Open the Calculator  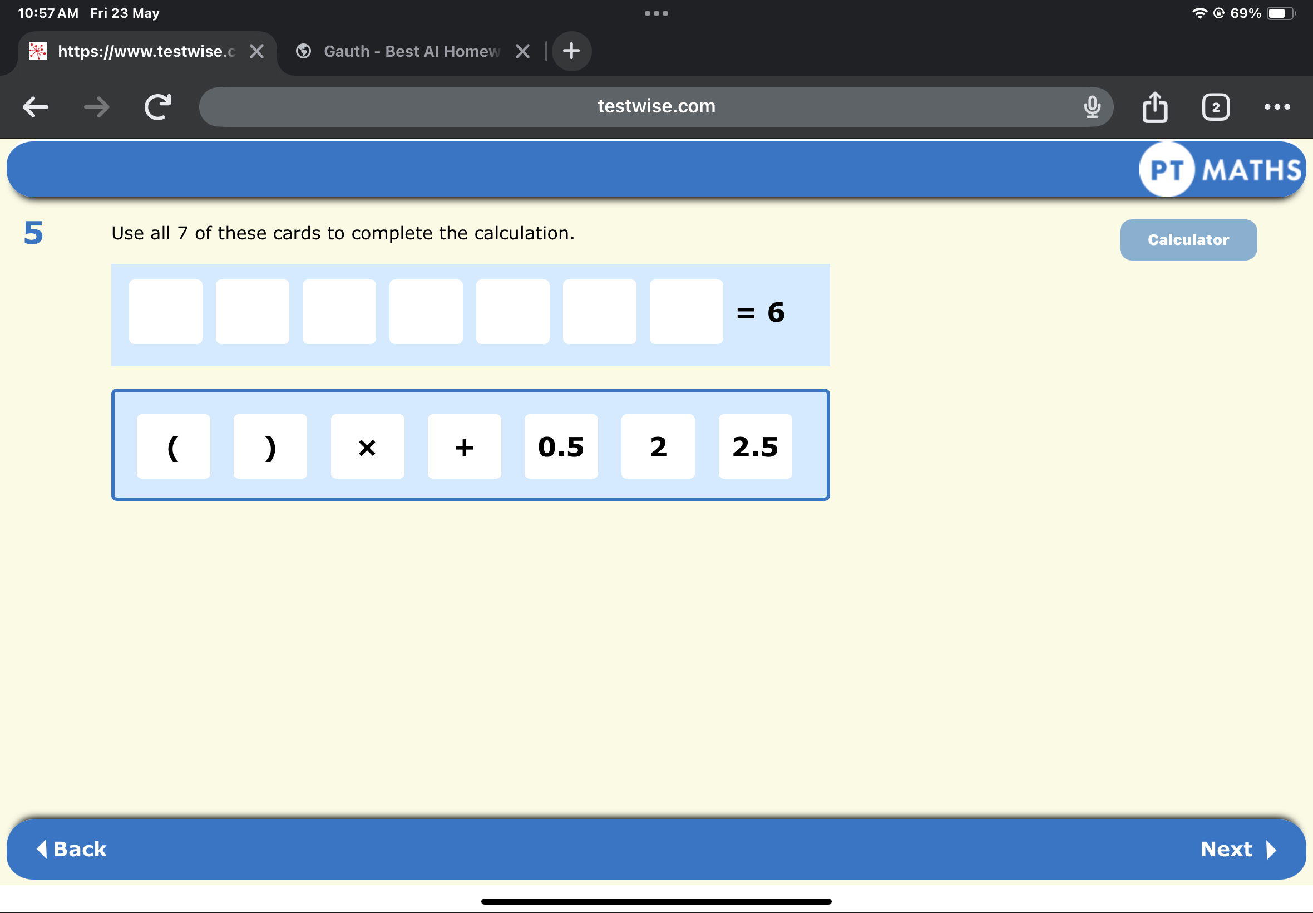click(x=1188, y=240)
